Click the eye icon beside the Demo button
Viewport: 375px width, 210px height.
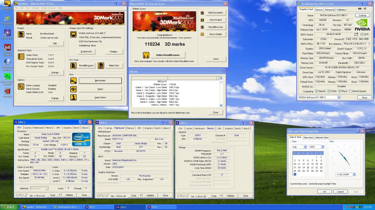click(74, 89)
